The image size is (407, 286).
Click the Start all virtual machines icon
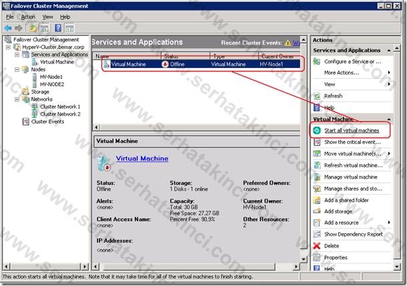click(x=317, y=131)
